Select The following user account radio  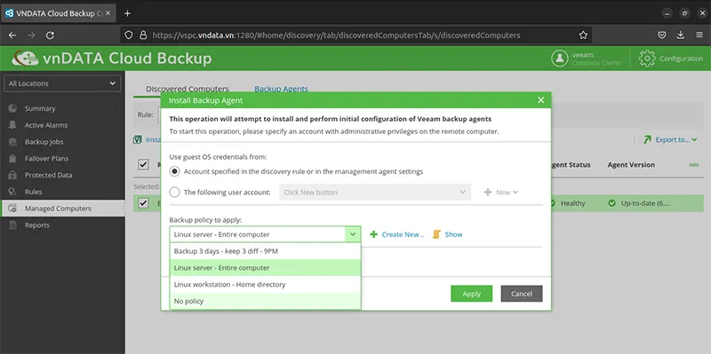coord(174,193)
